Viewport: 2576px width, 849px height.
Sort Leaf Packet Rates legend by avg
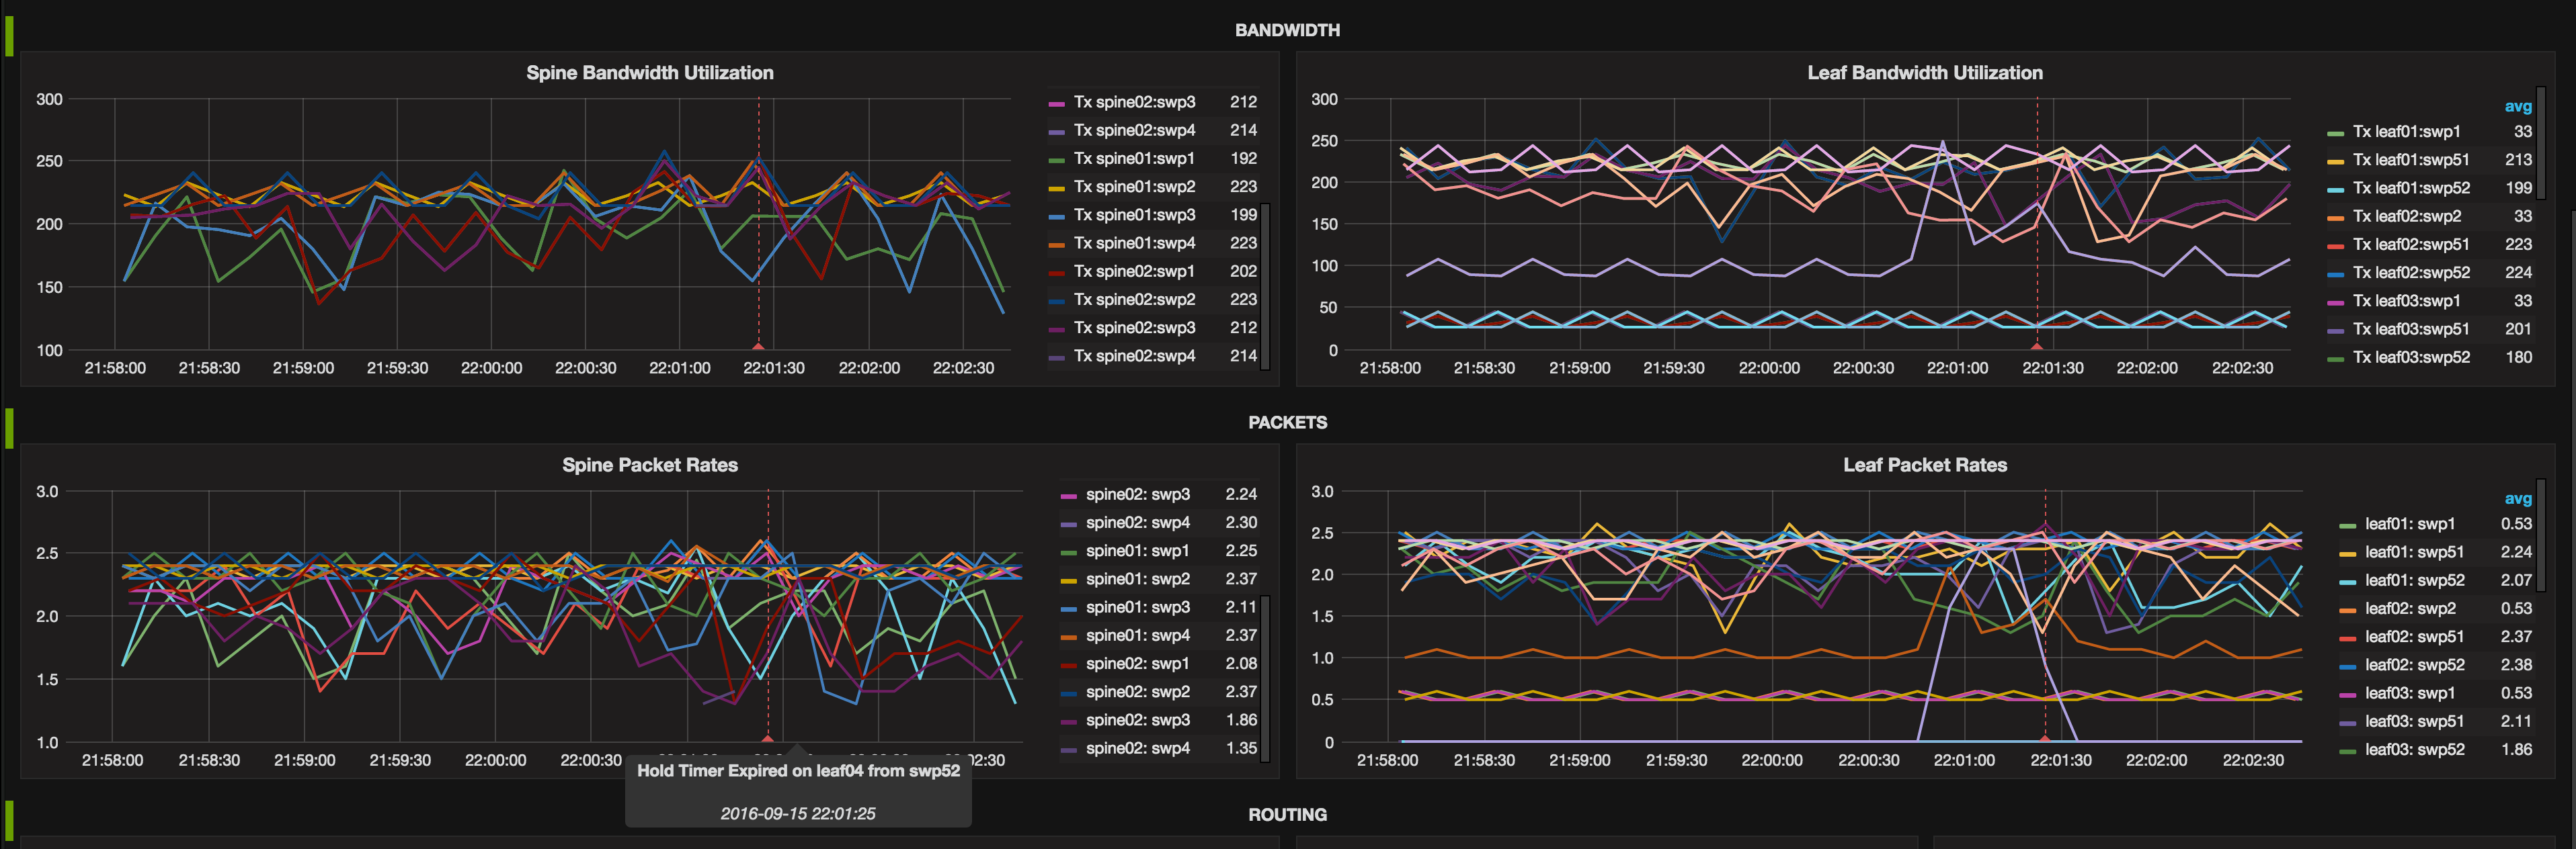[2517, 500]
